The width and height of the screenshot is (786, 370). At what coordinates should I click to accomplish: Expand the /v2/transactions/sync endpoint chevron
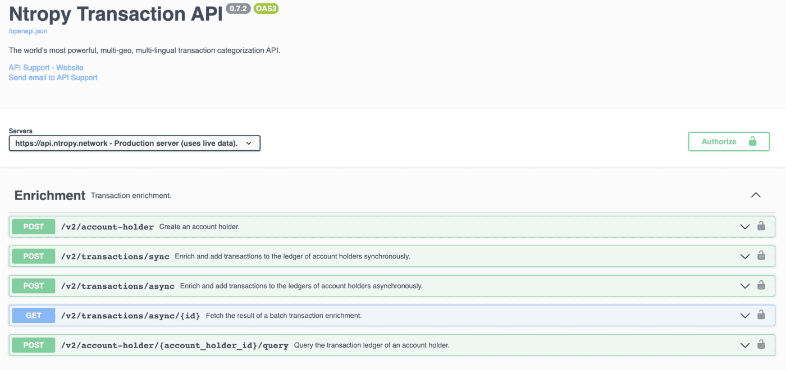(x=744, y=257)
